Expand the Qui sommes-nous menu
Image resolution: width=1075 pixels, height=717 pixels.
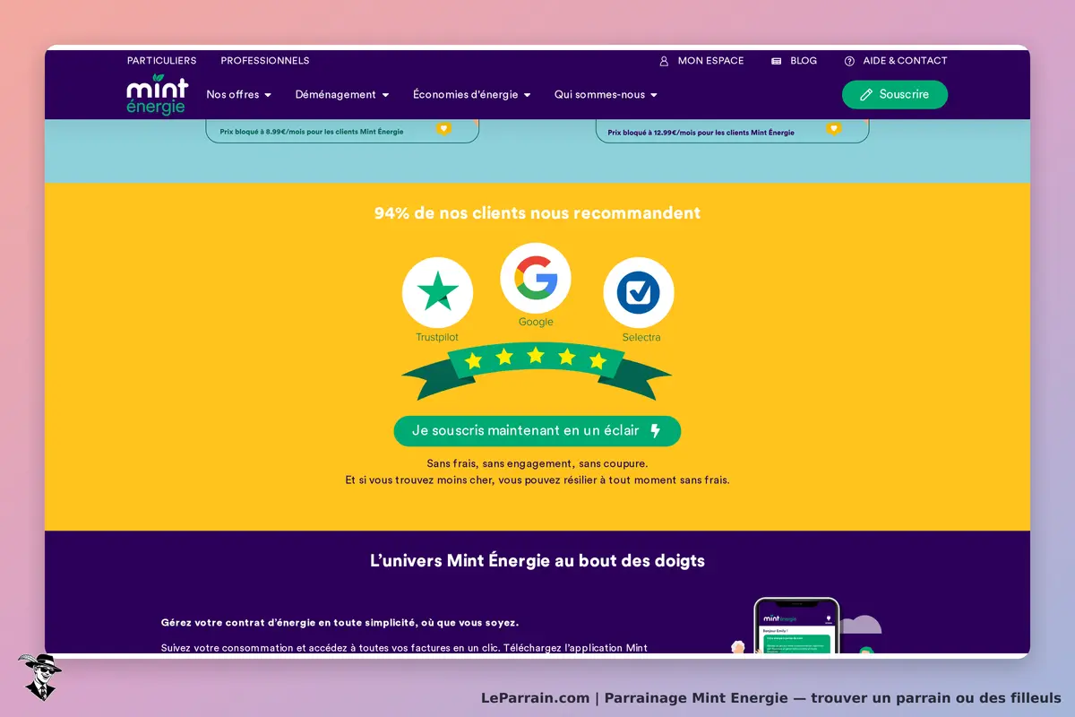click(606, 94)
